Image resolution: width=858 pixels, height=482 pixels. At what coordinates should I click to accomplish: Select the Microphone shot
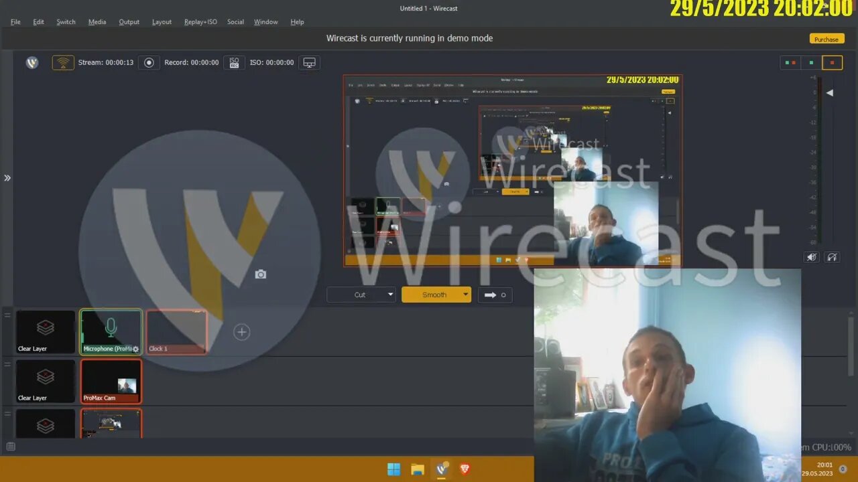point(111,332)
